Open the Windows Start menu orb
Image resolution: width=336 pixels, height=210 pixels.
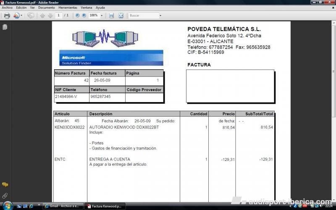[x=7, y=206]
